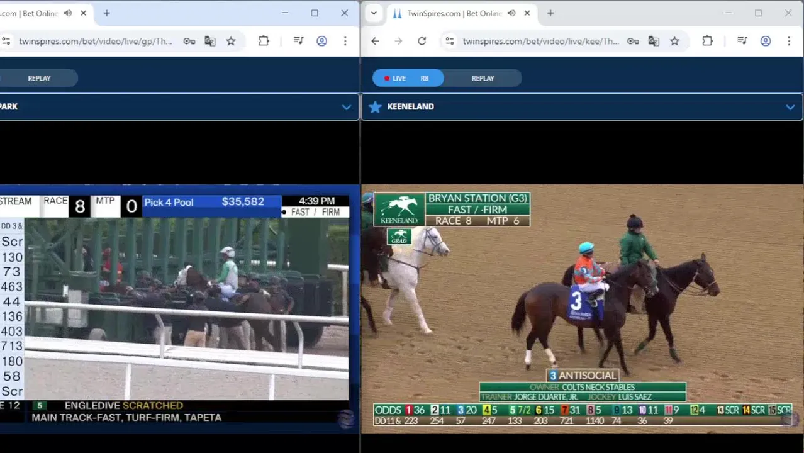
Task: Maximize the left browser window
Action: point(315,13)
